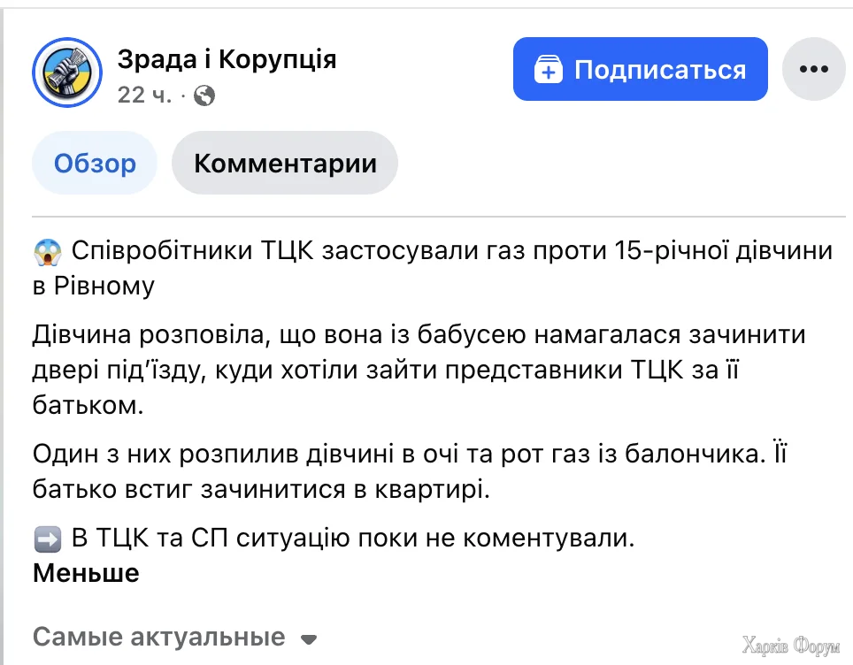Image resolution: width=853 pixels, height=665 pixels.
Task: Click the line about ТЦК та СП comments
Action: pyautogui.click(x=334, y=536)
